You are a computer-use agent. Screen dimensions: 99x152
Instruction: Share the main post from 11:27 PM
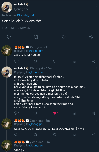91,37
